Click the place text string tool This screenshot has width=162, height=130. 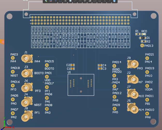(x=105, y=1)
